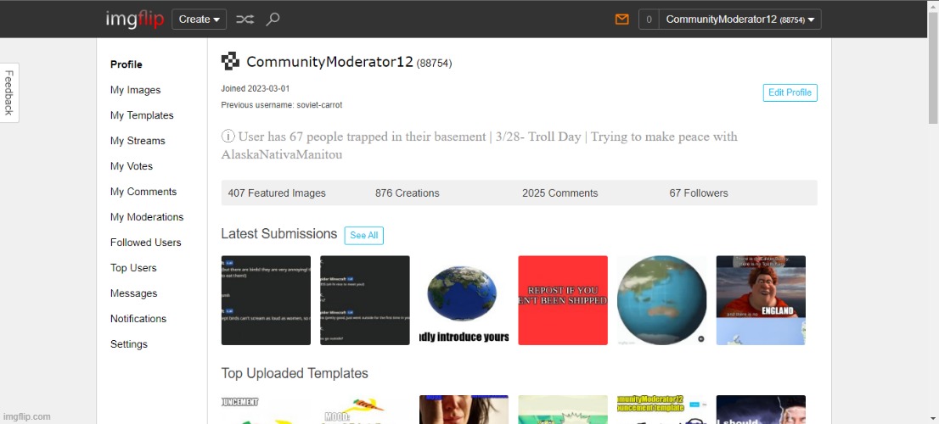Open My Moderations page

[x=147, y=217]
